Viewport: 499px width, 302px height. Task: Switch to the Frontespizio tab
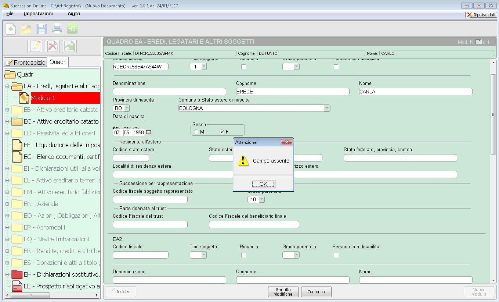(x=25, y=63)
